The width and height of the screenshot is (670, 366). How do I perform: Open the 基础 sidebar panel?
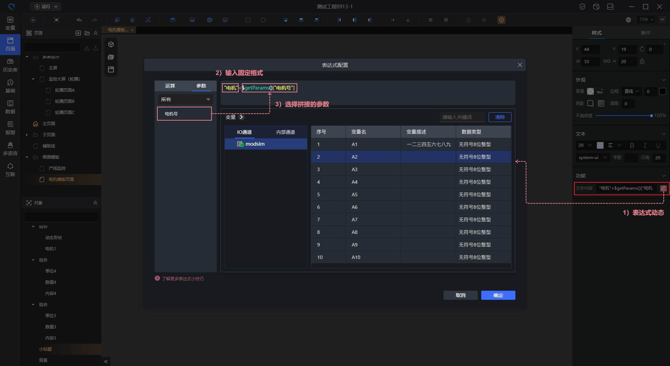click(x=10, y=86)
